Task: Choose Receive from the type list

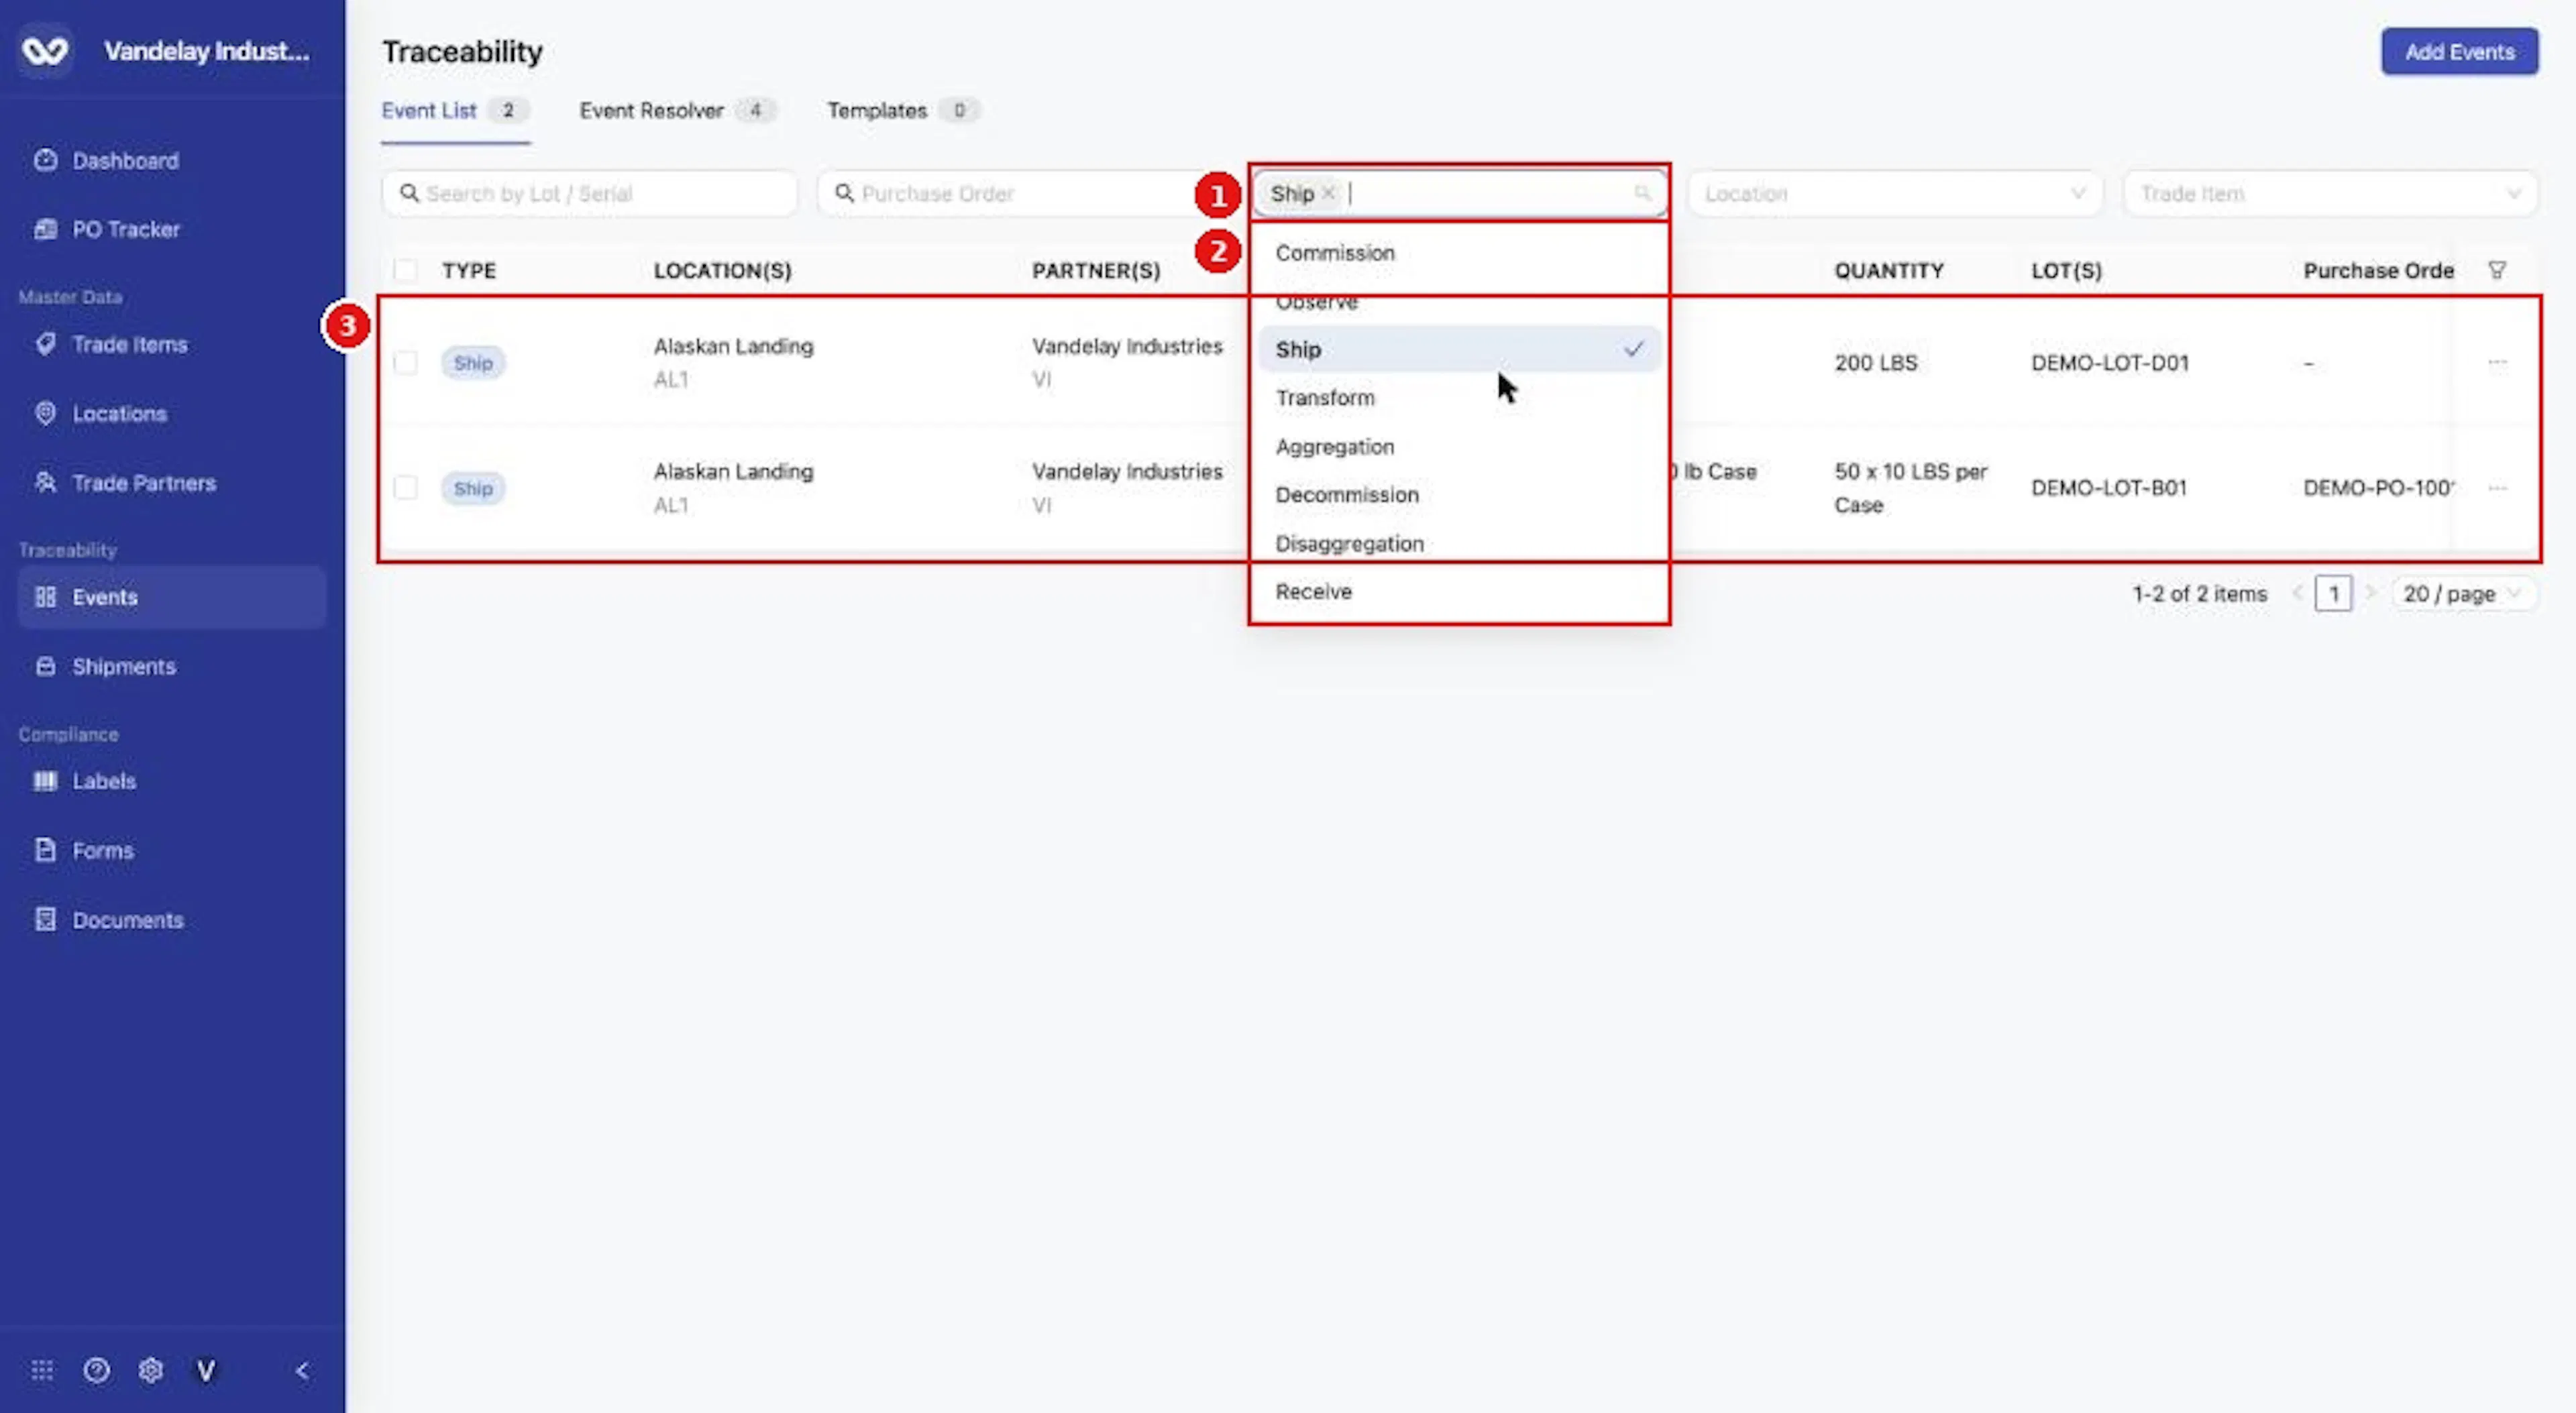Action: click(1459, 592)
